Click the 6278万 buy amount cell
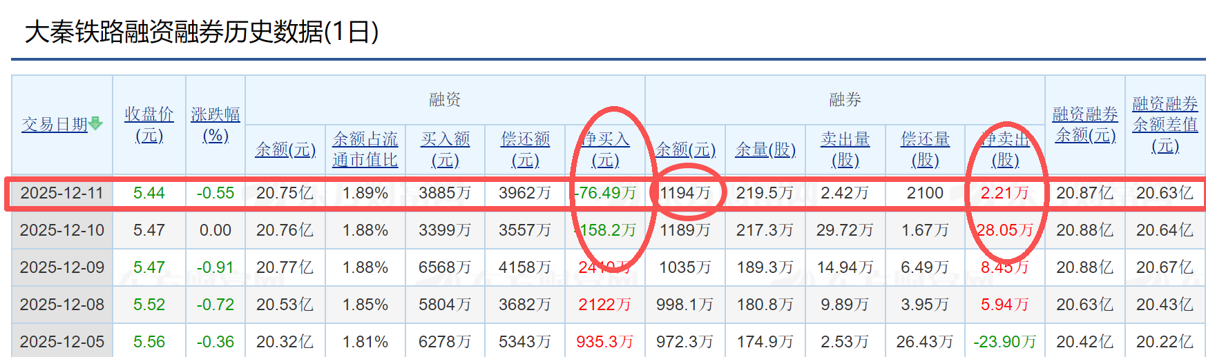This screenshot has height=357, width=1206. [446, 342]
